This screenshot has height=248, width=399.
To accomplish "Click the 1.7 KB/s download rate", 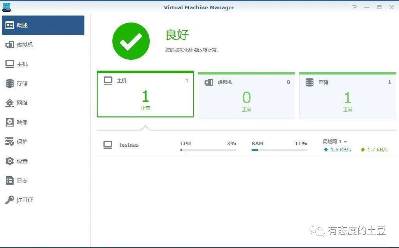I will 378,150.
